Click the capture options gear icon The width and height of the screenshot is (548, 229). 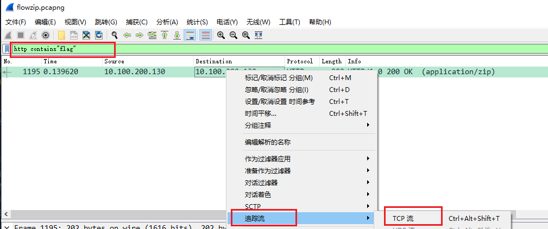46,35
